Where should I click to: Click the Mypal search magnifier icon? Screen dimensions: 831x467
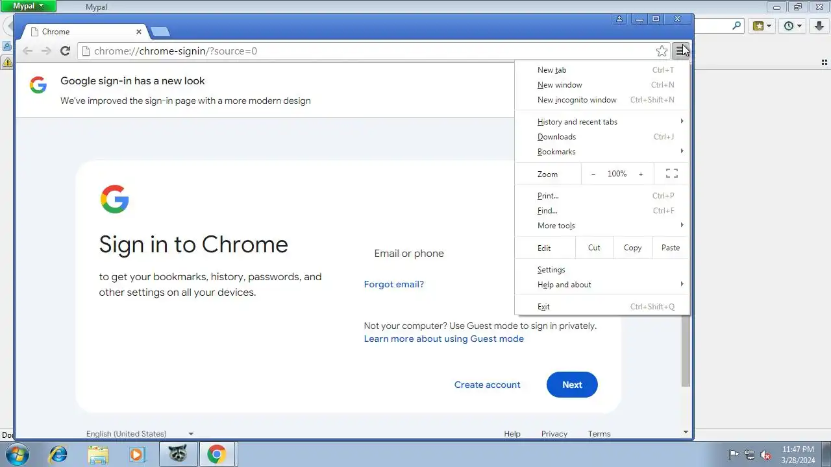(736, 26)
